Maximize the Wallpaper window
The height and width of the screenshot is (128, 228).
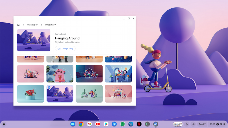tap(129, 18)
